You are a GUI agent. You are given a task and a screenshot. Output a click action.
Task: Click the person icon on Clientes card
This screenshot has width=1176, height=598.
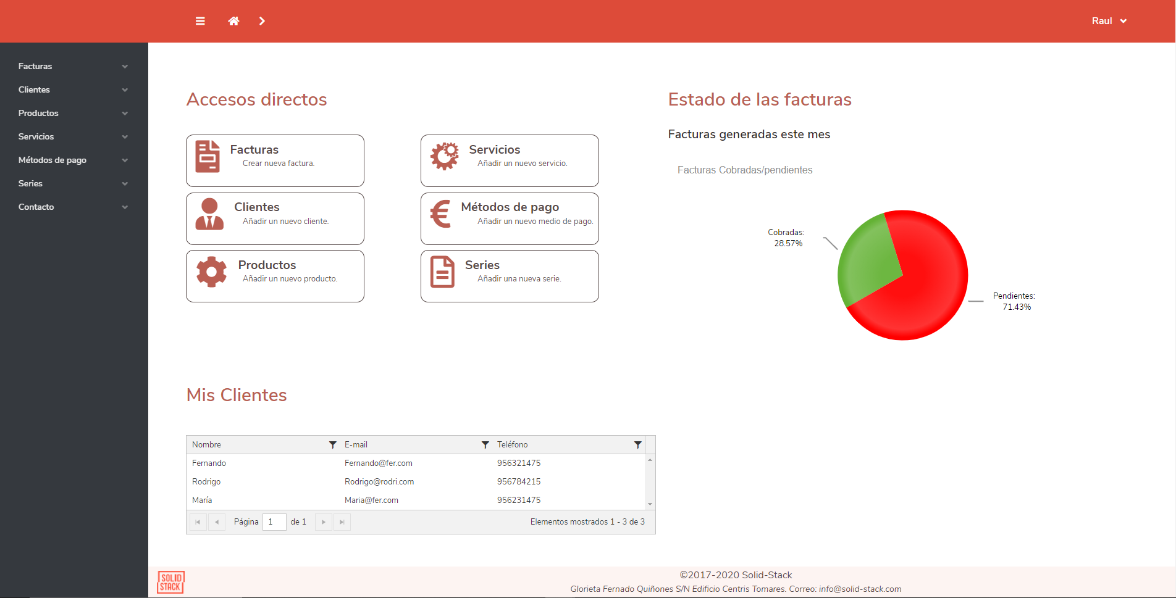click(x=209, y=214)
